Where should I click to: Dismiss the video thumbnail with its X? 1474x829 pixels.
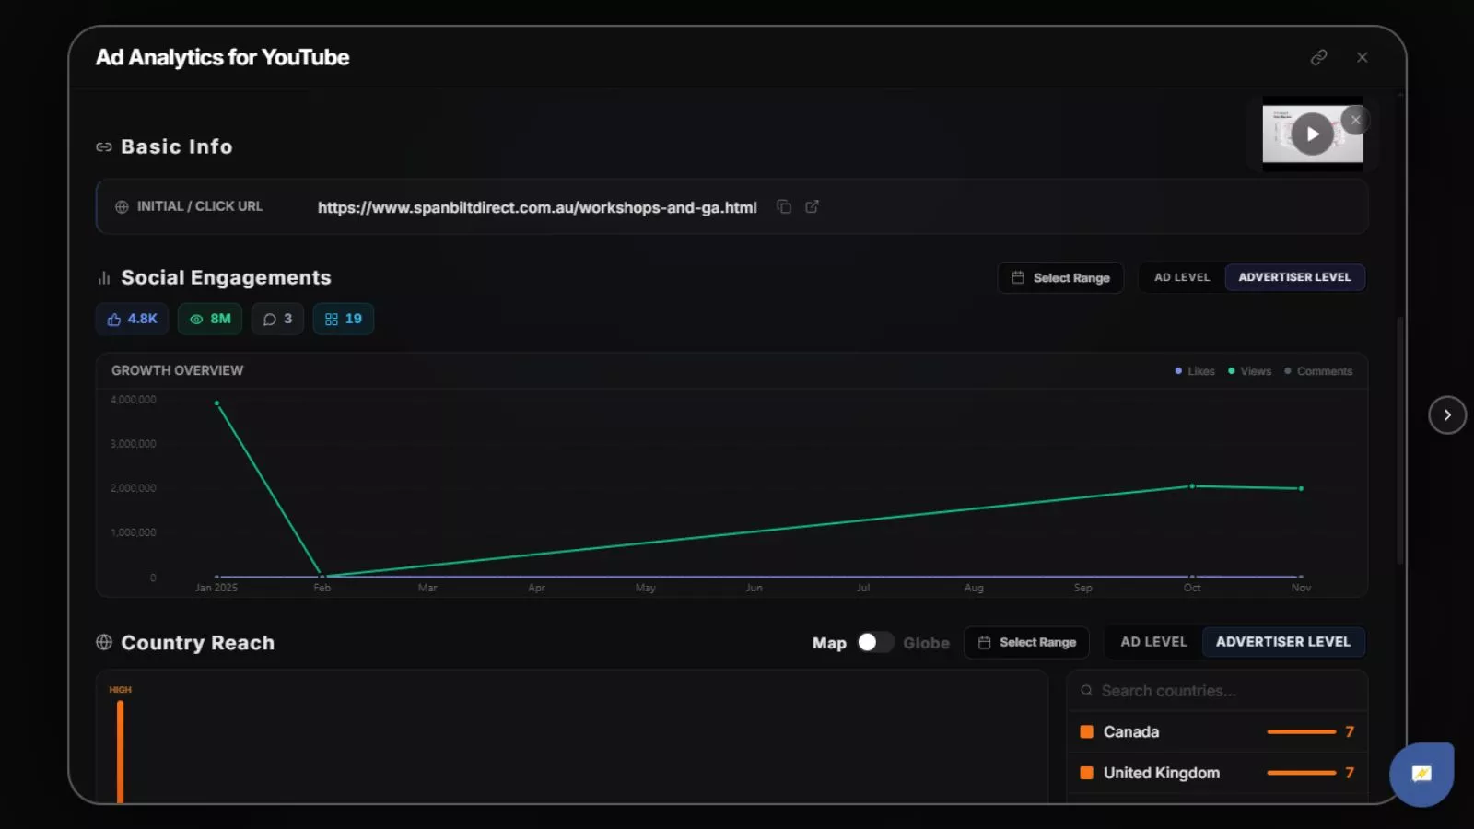(1355, 120)
